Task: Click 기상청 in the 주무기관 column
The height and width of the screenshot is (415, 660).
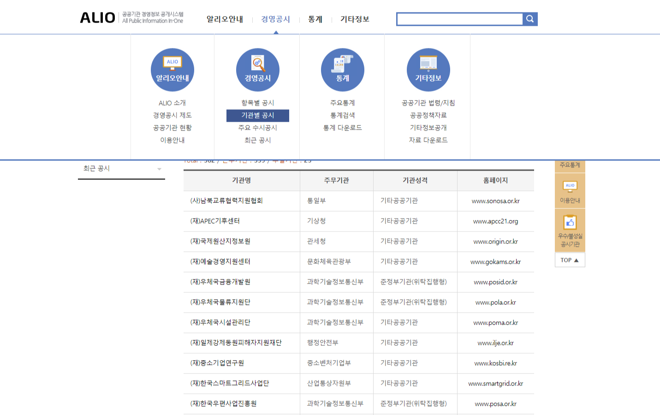Action: click(316, 221)
